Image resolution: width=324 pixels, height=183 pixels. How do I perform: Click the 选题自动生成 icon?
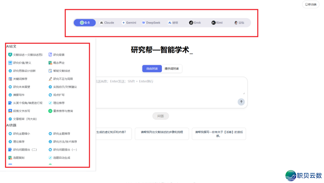50,158
